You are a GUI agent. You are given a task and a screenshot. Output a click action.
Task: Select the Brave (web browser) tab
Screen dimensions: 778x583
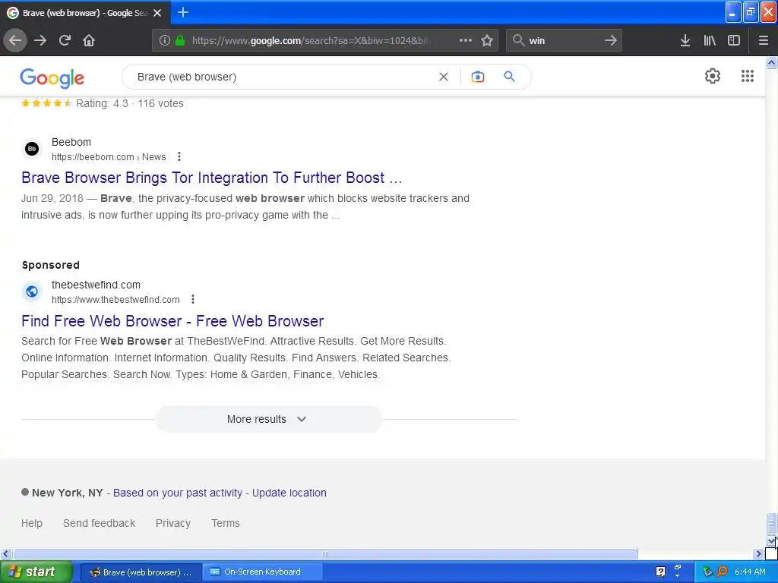85,13
